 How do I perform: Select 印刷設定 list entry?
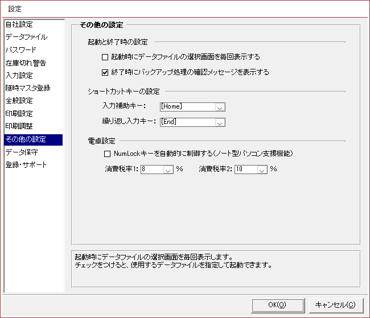pyautogui.click(x=19, y=113)
